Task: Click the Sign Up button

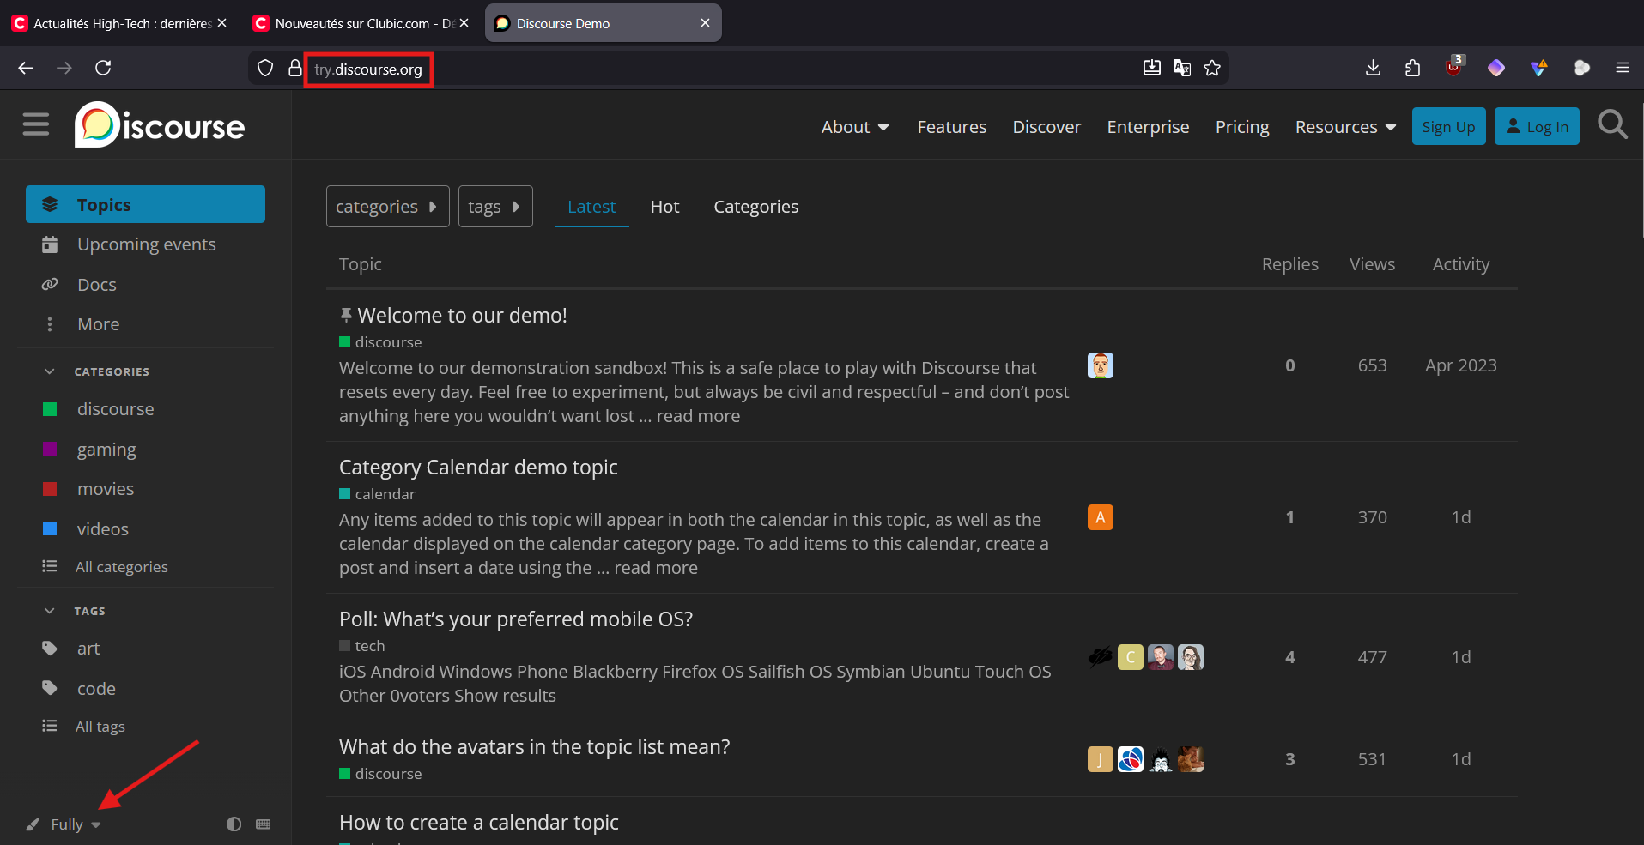Action: tap(1447, 127)
